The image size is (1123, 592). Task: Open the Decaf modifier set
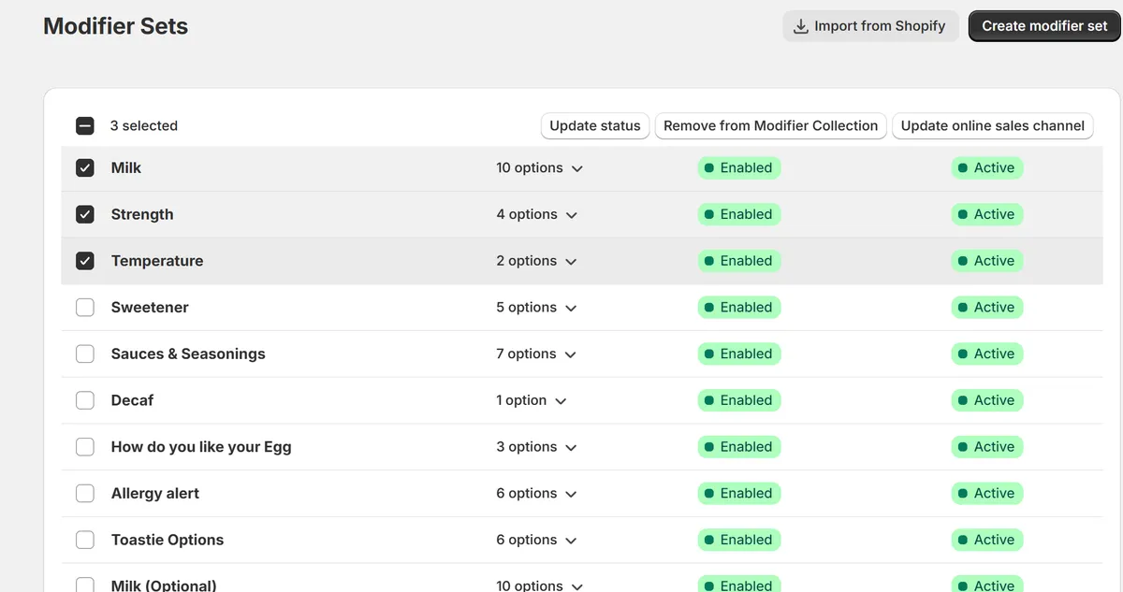coord(132,400)
